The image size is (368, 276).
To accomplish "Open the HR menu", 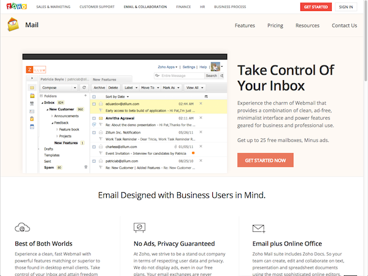I will click(x=202, y=7).
